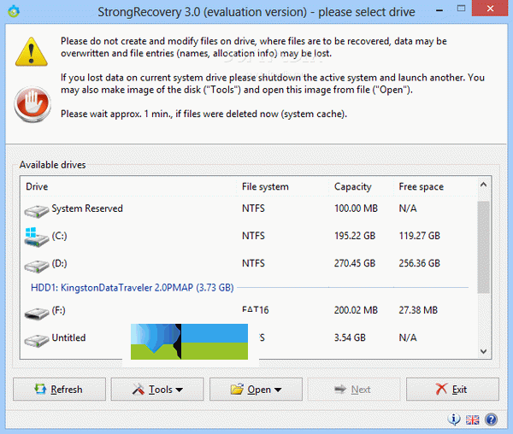Maximize the StrongRecovery window
The height and width of the screenshot is (434, 513).
click(x=461, y=9)
